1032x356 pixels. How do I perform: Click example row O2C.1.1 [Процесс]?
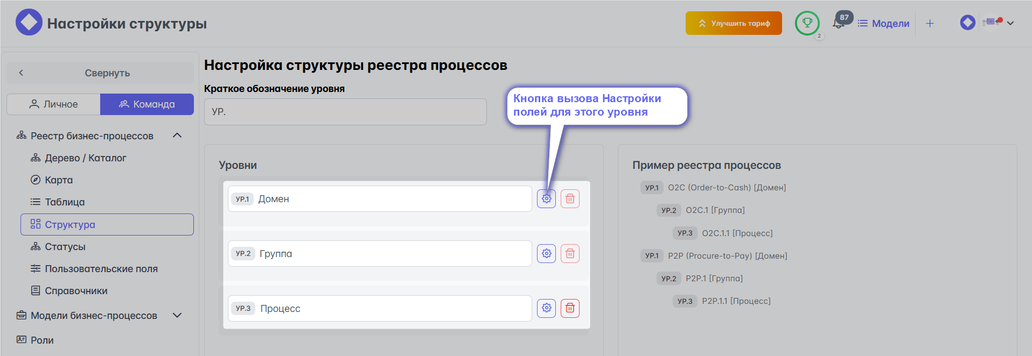(723, 233)
